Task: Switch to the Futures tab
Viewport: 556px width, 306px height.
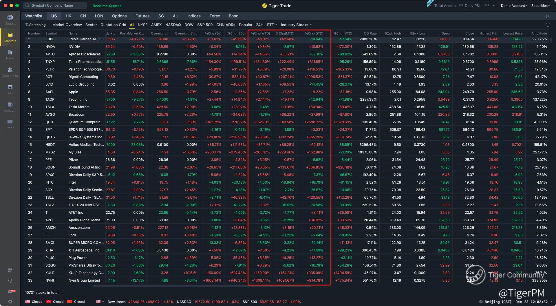Action: click(x=142, y=16)
